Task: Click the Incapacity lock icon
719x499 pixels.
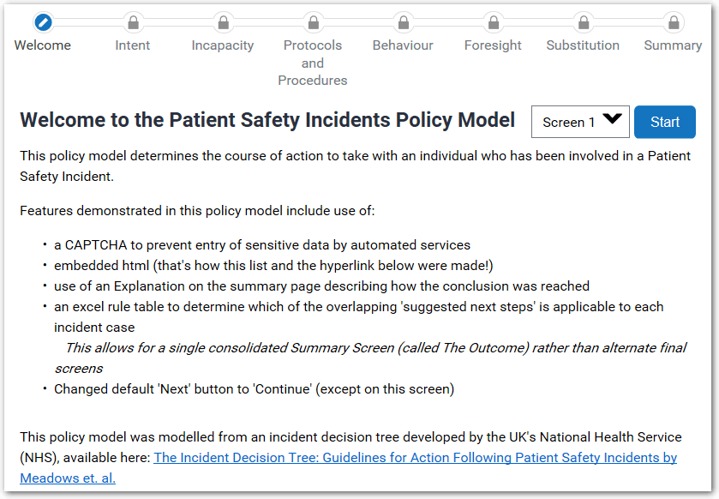Action: click(x=223, y=22)
